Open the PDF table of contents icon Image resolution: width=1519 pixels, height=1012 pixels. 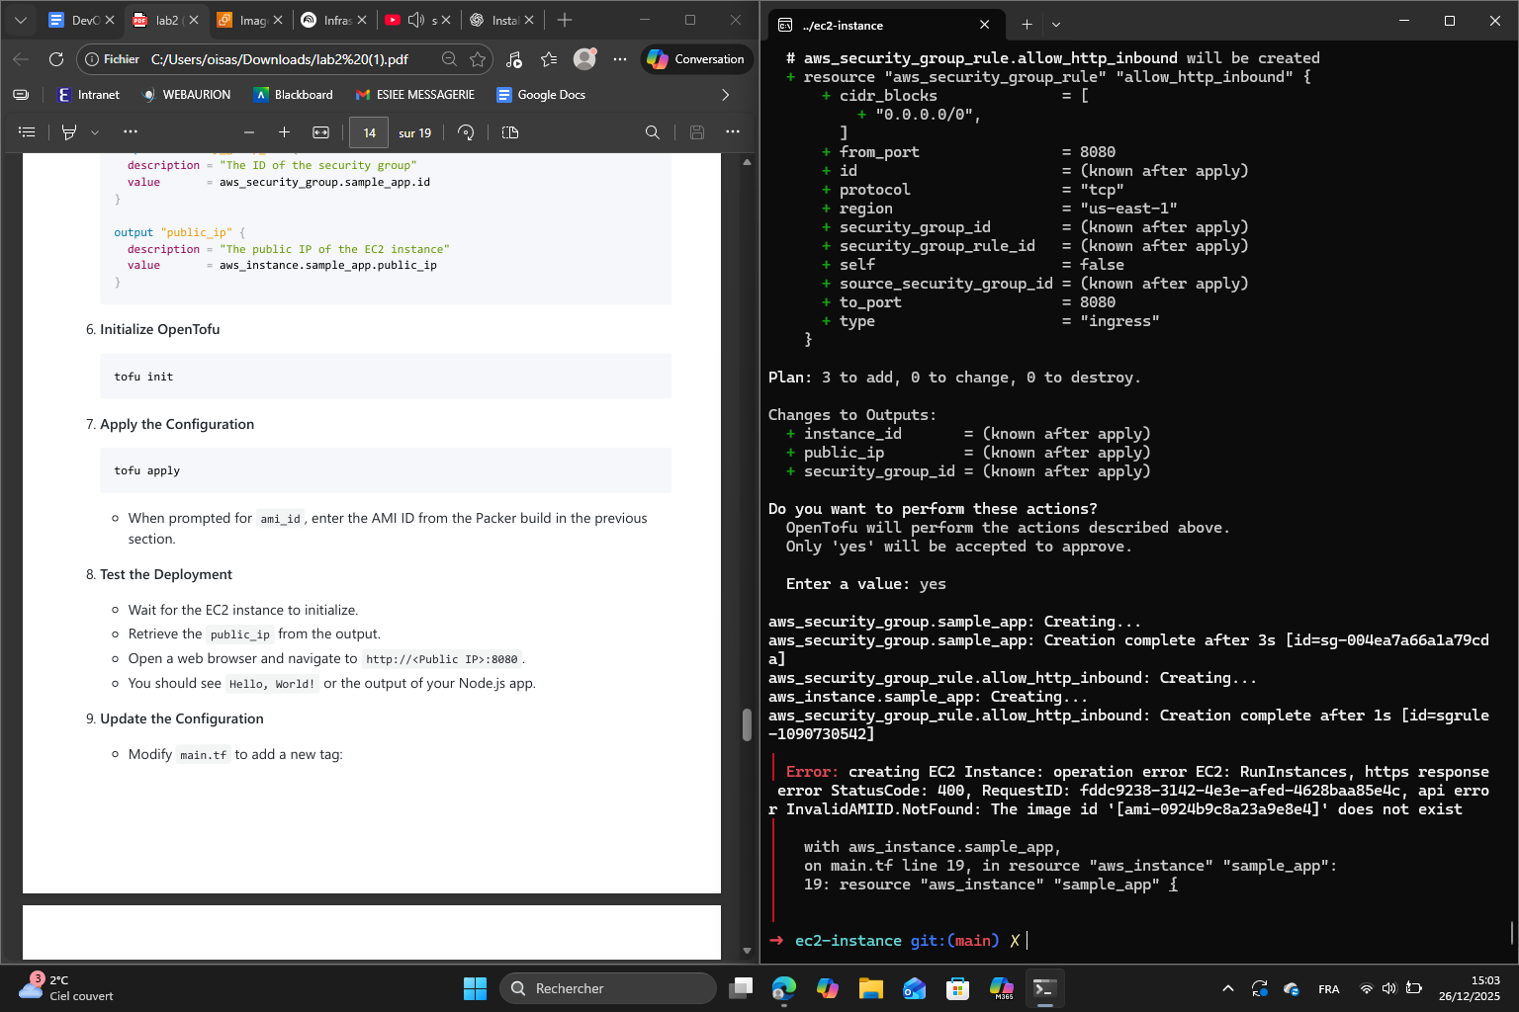pyautogui.click(x=27, y=132)
